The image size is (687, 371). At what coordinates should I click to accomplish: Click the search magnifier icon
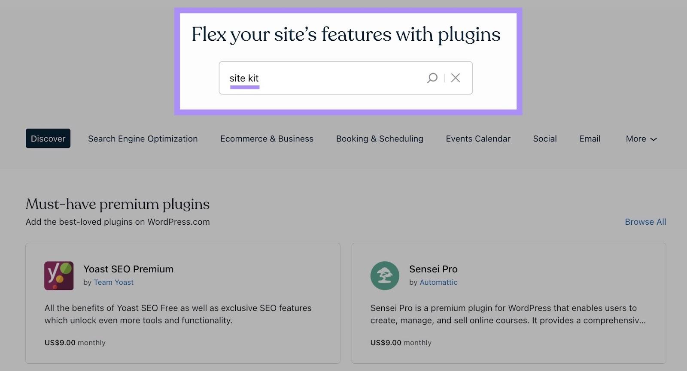point(432,78)
